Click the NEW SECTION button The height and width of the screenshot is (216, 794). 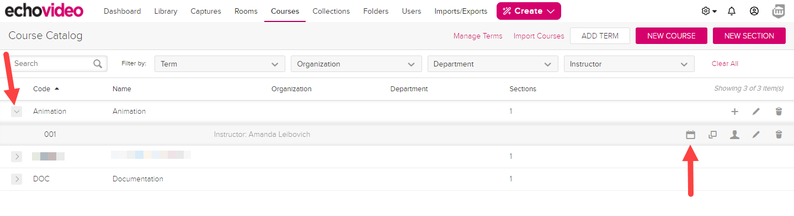pos(749,36)
